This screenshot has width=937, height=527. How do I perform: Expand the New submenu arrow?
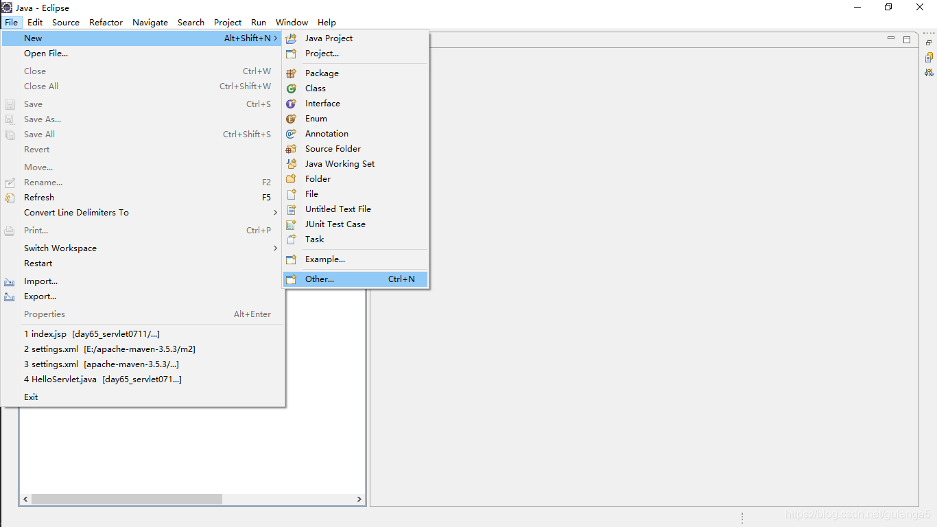pos(276,38)
